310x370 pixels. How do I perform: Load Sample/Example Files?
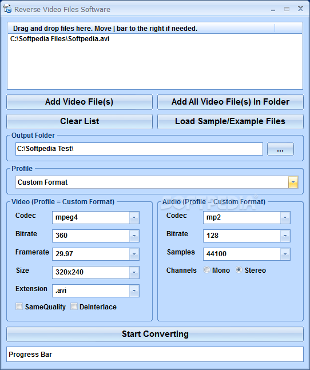(230, 121)
